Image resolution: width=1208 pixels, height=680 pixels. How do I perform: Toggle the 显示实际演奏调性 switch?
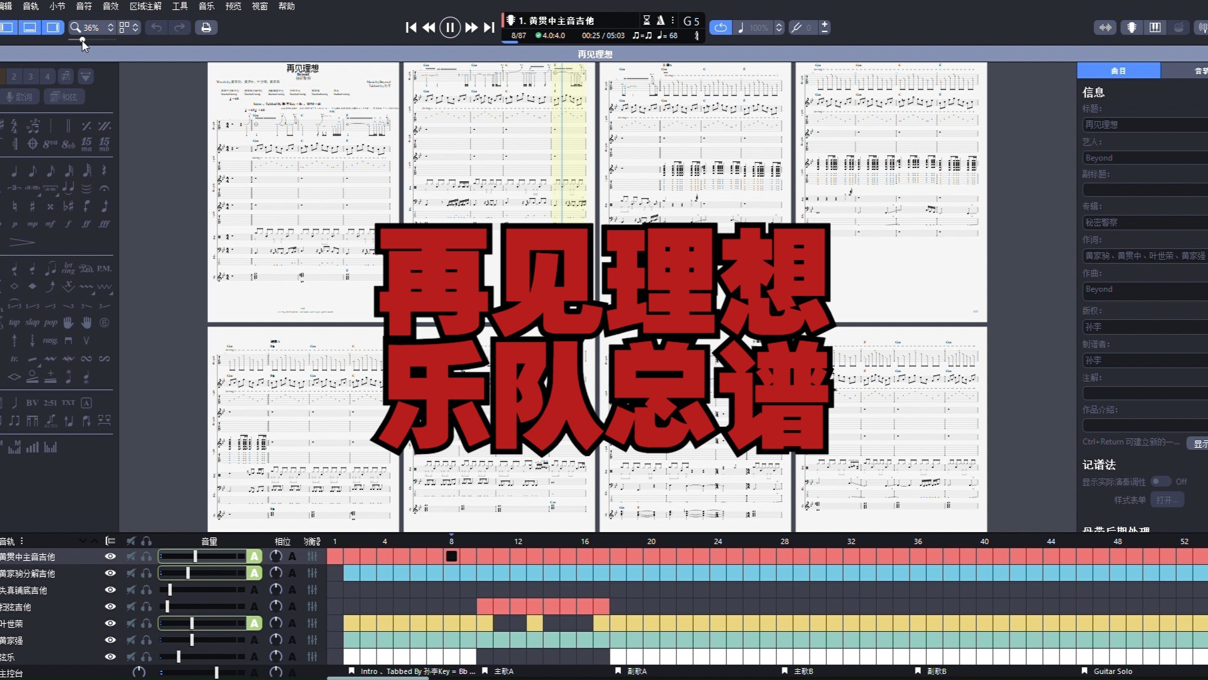coord(1160,481)
